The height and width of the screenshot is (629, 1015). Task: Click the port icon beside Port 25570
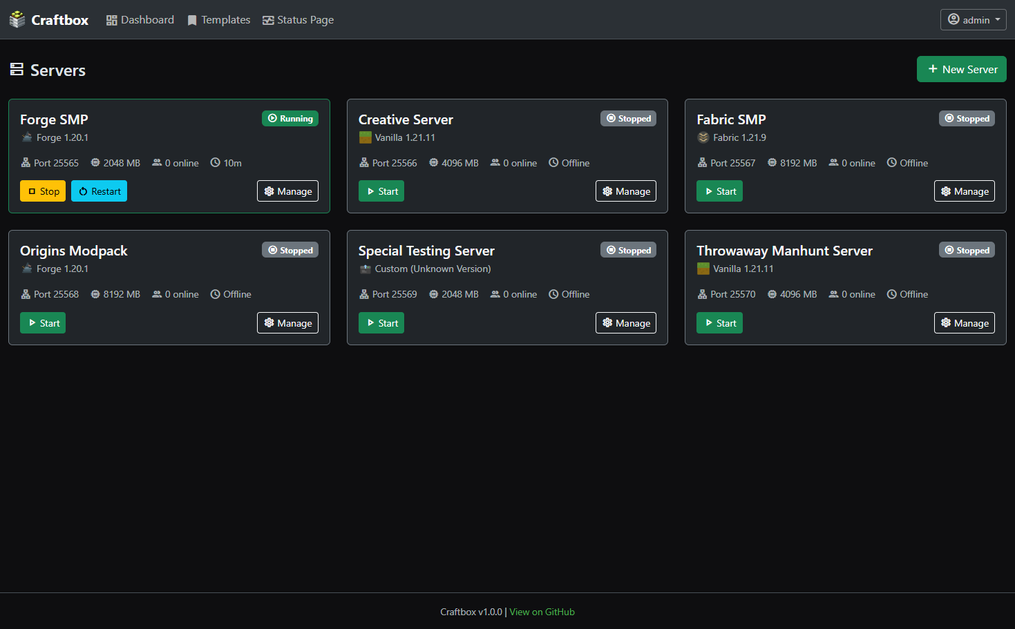[x=702, y=294]
